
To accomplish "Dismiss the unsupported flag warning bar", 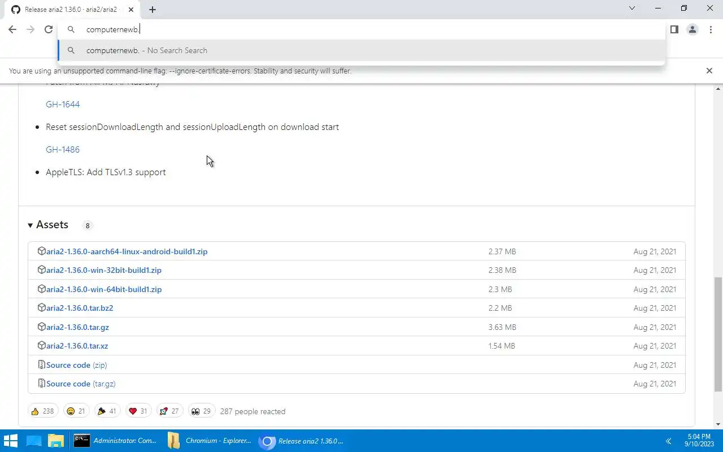I will tap(709, 71).
